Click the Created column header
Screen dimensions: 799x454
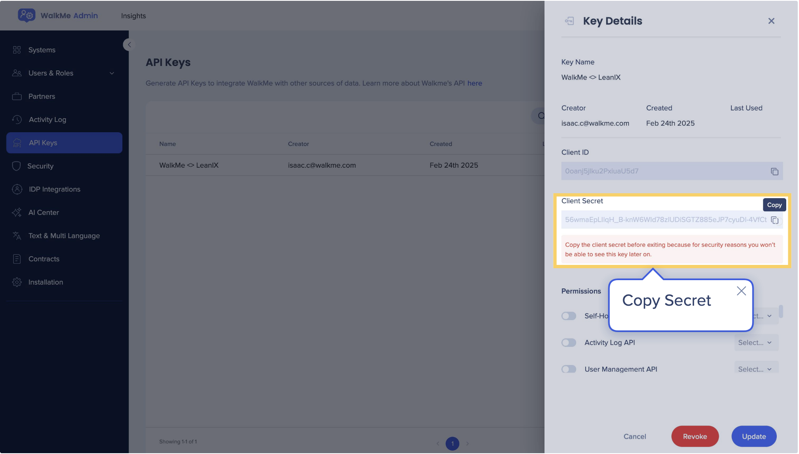coord(441,144)
